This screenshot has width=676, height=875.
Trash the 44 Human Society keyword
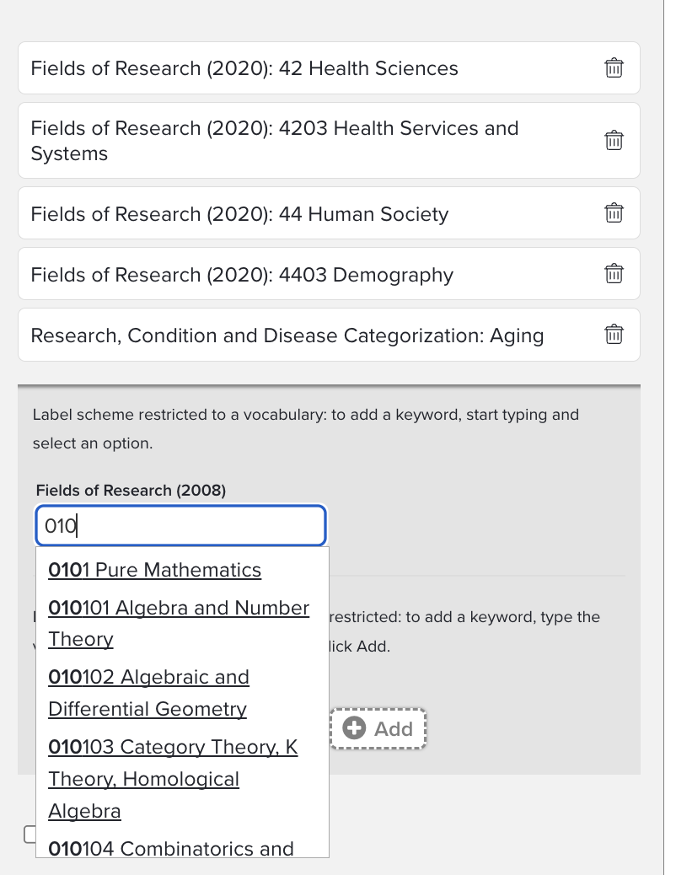coord(614,213)
